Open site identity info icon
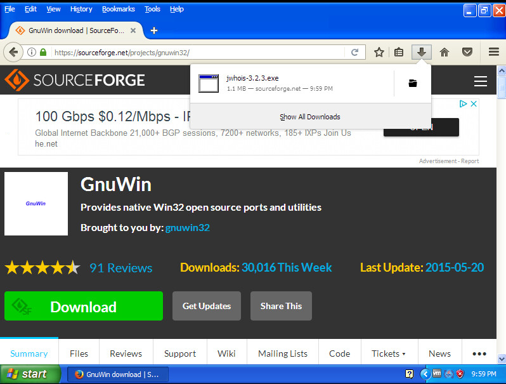 32,52
